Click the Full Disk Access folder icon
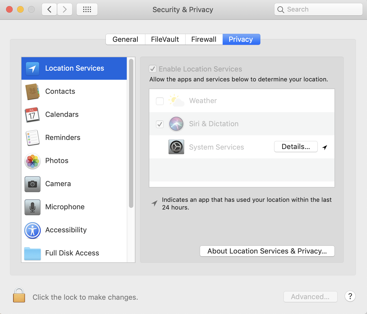The image size is (367, 314). [33, 253]
